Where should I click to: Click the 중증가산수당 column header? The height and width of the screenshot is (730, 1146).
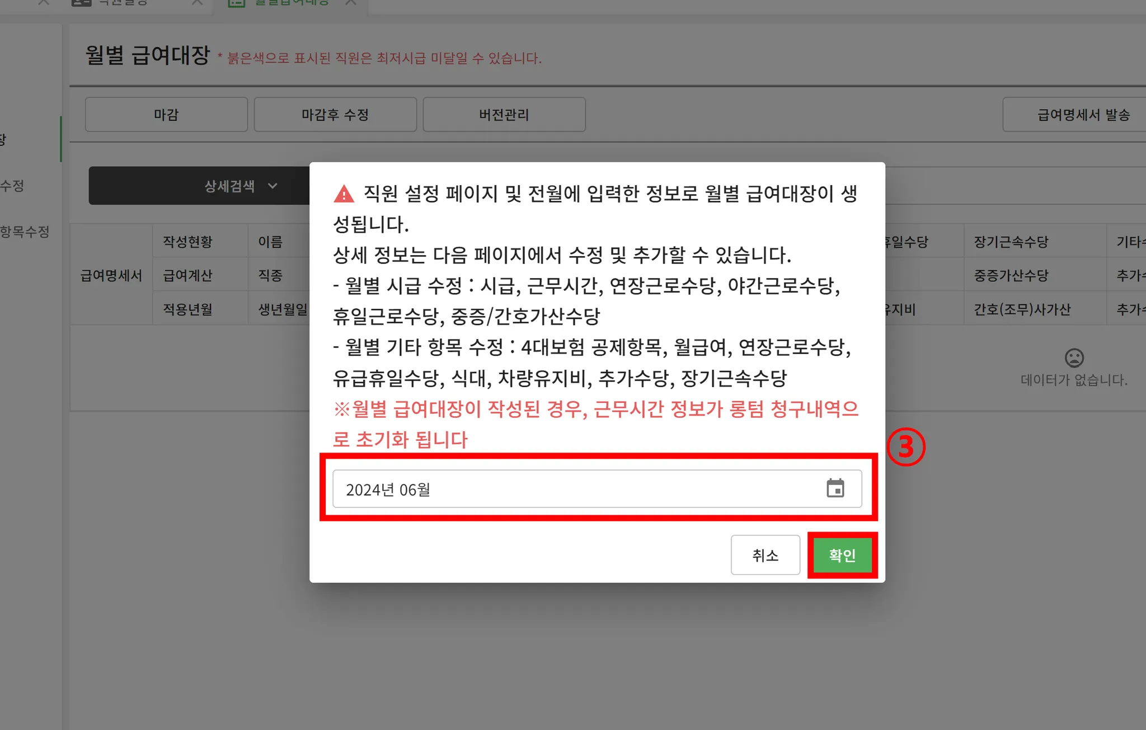(1011, 275)
